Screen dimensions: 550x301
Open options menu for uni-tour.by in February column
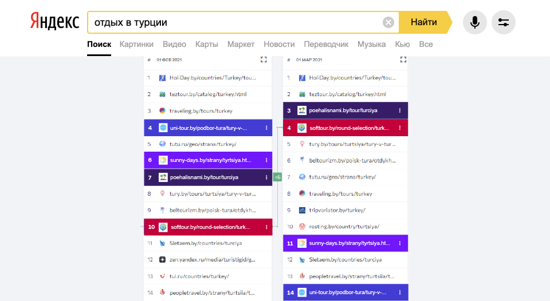click(x=266, y=128)
